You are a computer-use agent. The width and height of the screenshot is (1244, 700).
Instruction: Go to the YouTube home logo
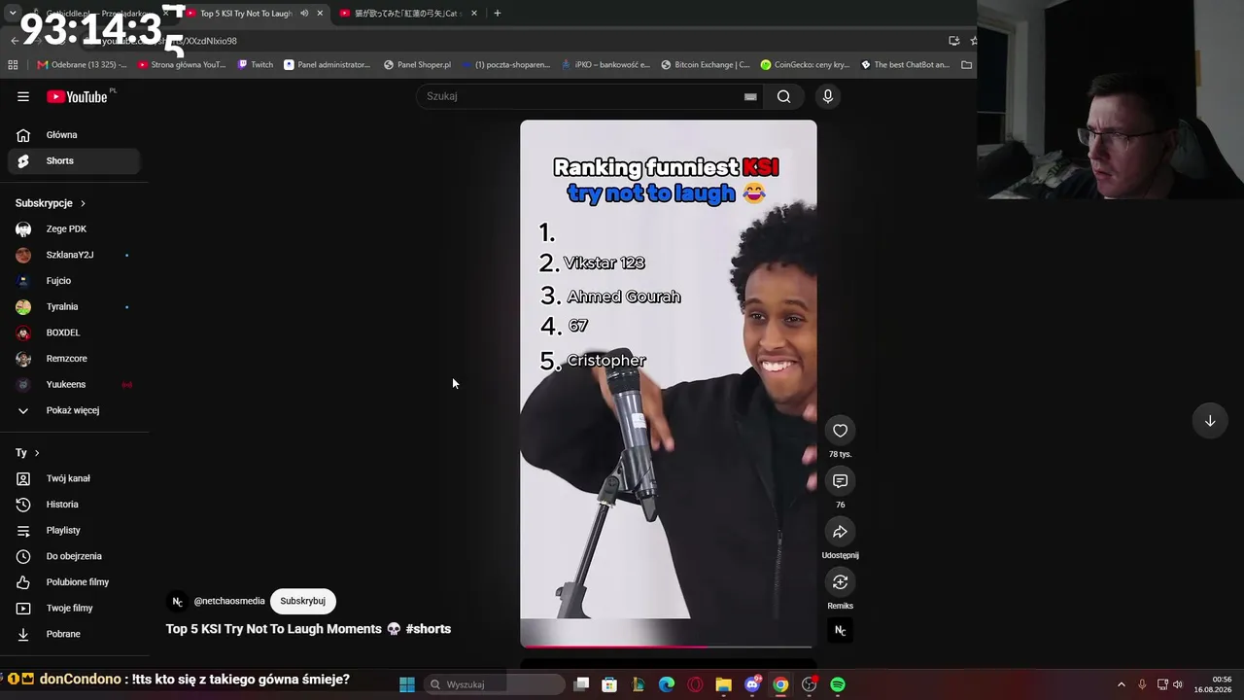pos(77,96)
